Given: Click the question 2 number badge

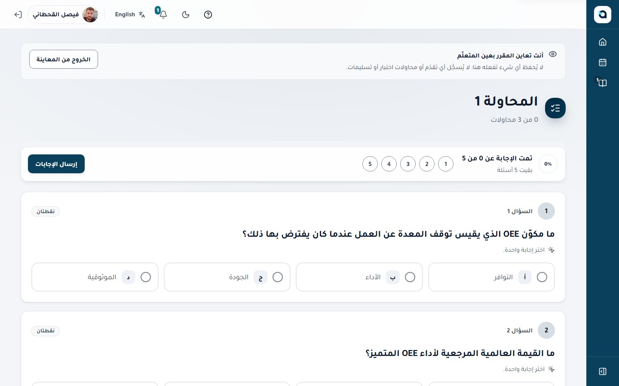Looking at the screenshot, I should [x=546, y=330].
